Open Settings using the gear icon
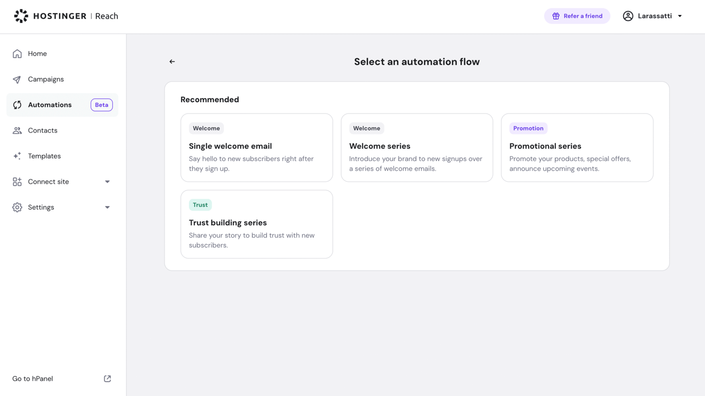 [17, 207]
